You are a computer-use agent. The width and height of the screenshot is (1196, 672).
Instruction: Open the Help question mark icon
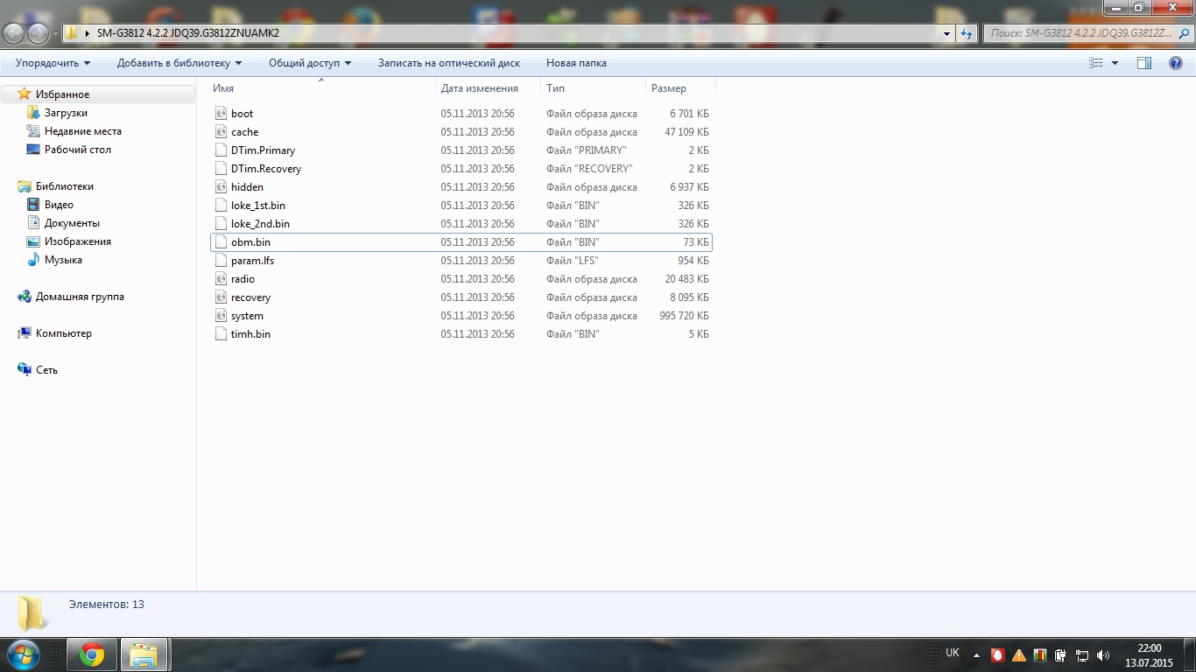(x=1176, y=63)
